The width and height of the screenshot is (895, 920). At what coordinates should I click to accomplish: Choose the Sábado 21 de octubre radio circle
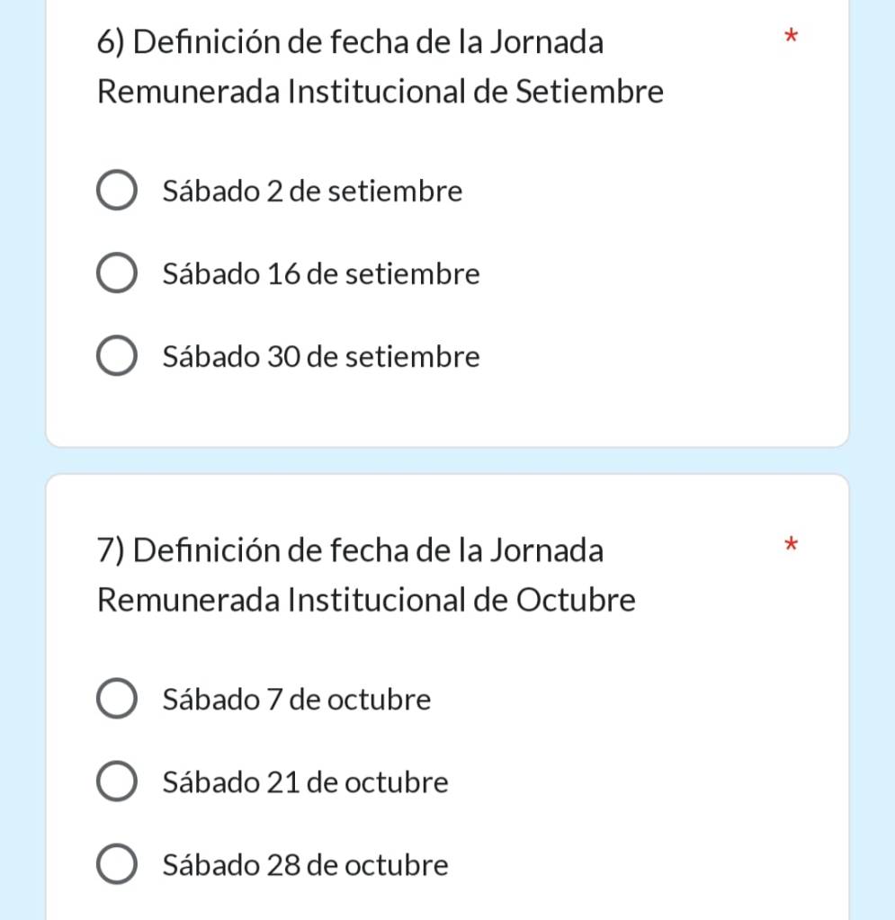[116, 782]
